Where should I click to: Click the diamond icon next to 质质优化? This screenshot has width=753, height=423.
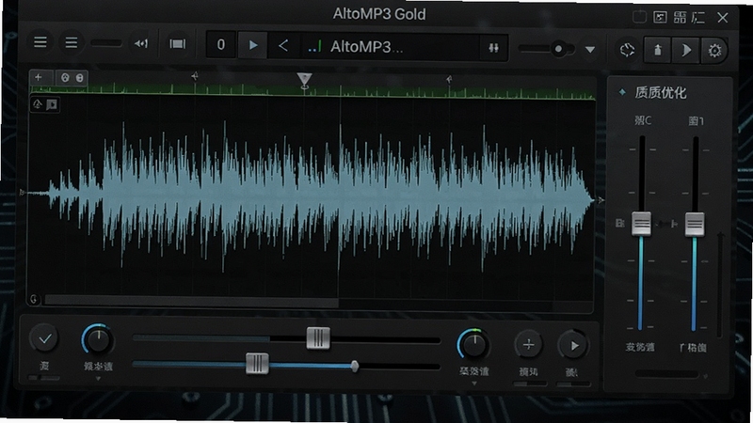(x=622, y=91)
